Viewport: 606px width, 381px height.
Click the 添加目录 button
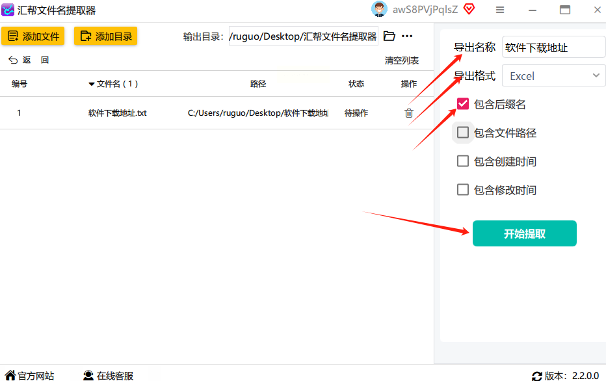coord(105,36)
